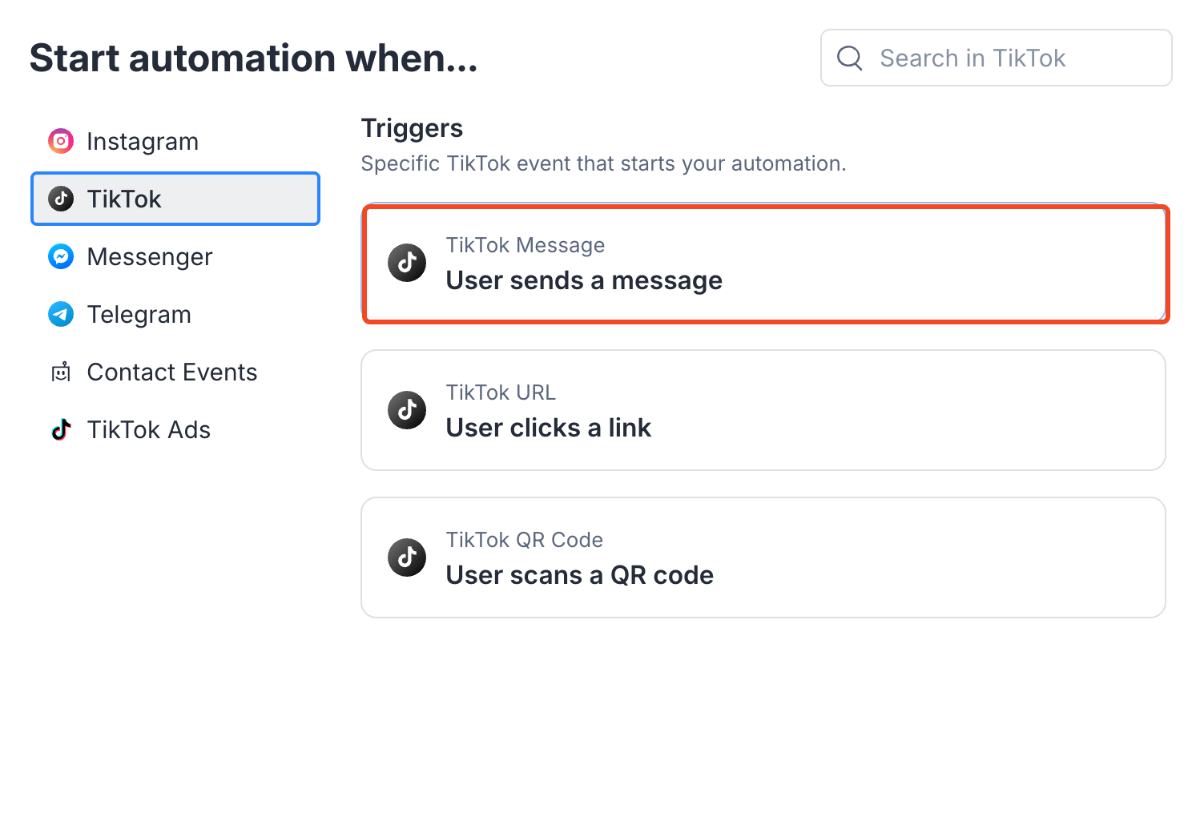Select the 'User scans a QR code' trigger
1200x817 pixels.
[x=763, y=557]
